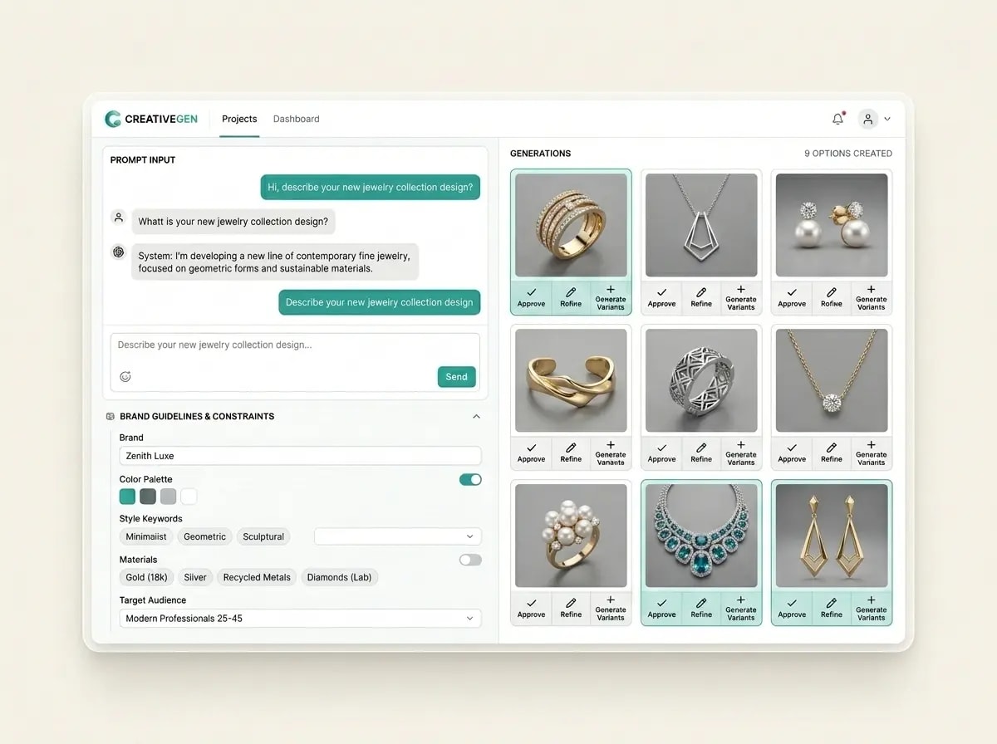Click the emoji icon in prompt box
Screen dimensions: 997x744
(x=125, y=376)
